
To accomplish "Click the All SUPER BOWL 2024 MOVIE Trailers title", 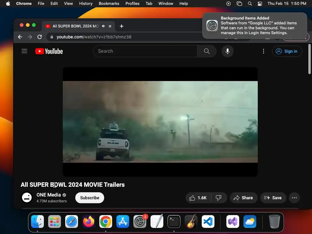I will (73, 185).
